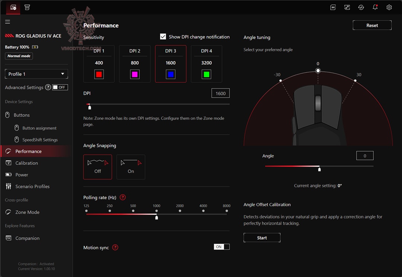402x277 pixels.
Task: Set polling rate to 8000 Hz dot
Action: pos(227,211)
